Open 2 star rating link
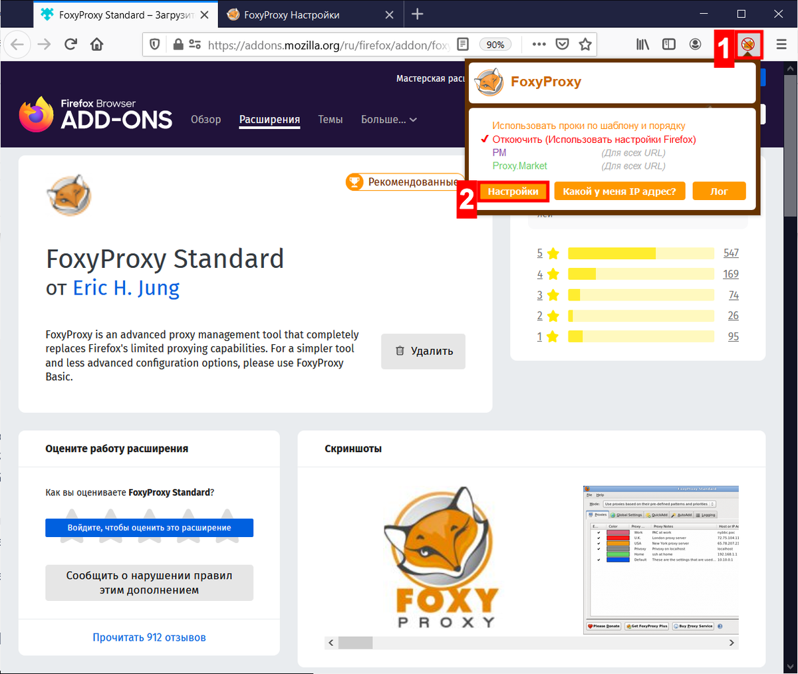 539,316
